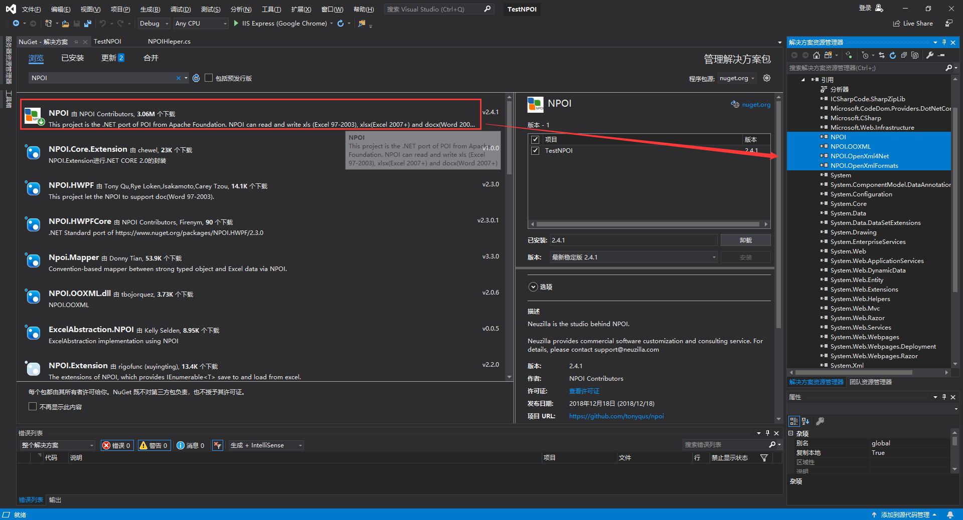This screenshot has height=520, width=963.
Task: Open the 文件(F) menu
Action: click(31, 9)
